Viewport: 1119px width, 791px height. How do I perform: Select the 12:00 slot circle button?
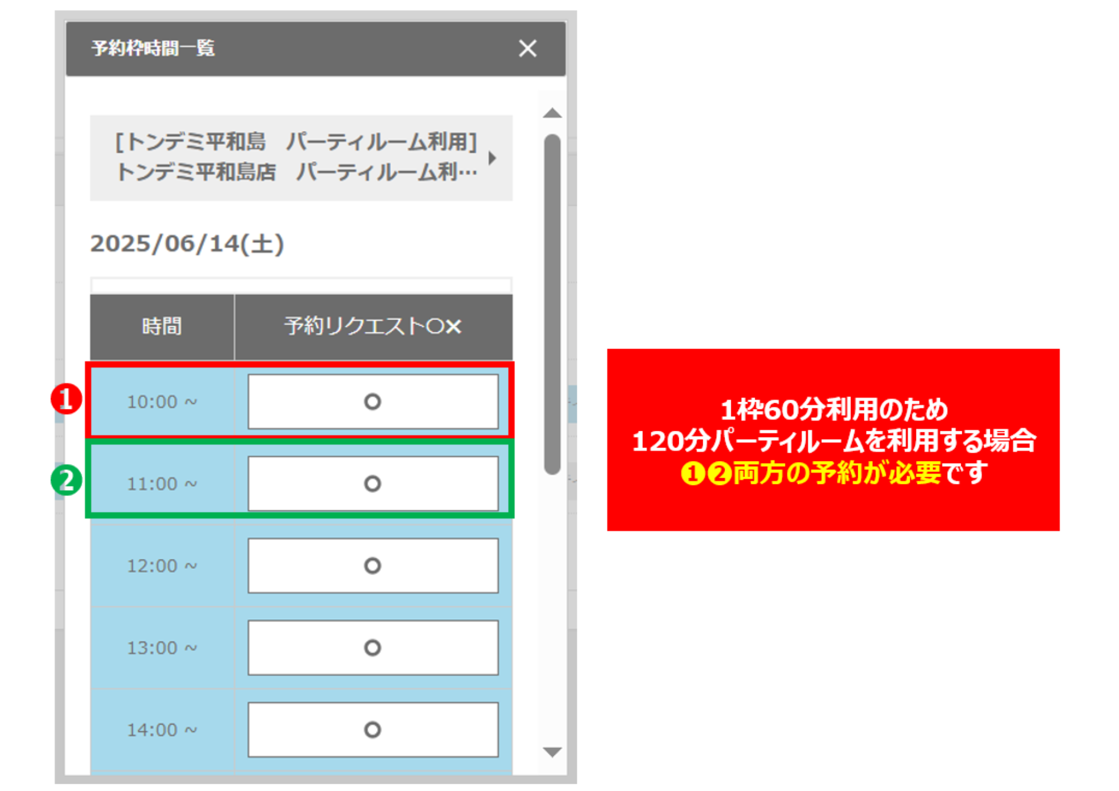click(373, 566)
